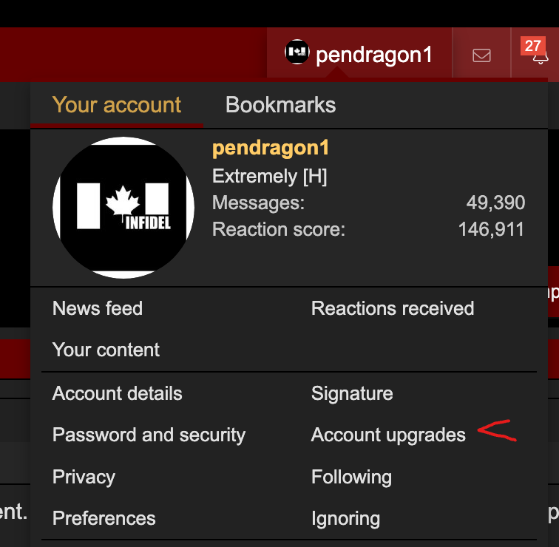Open Password and security settings
This screenshot has width=559, height=547.
coord(149,435)
